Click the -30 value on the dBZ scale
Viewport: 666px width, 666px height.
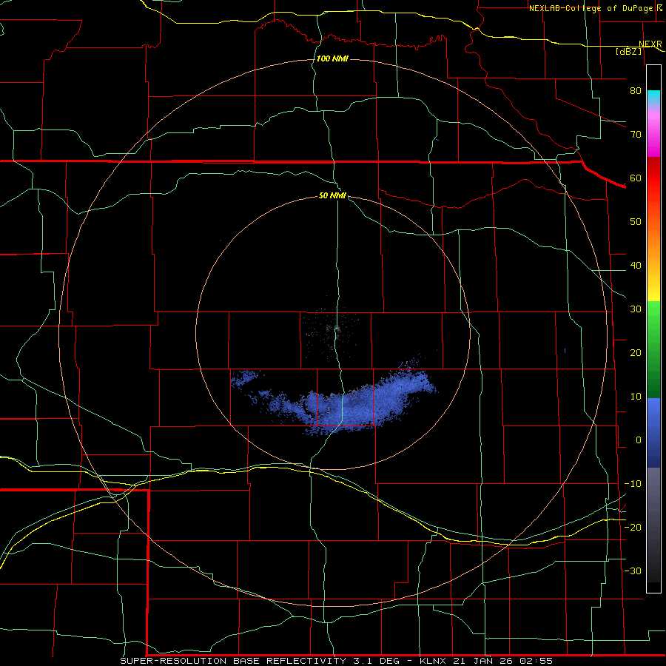point(633,571)
